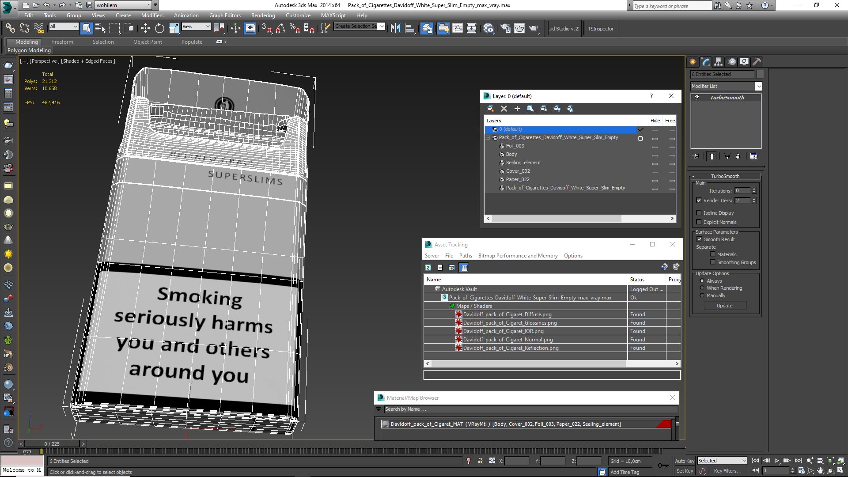This screenshot has width=848, height=477.
Task: Click the Search by Name field
Action: coord(530,409)
